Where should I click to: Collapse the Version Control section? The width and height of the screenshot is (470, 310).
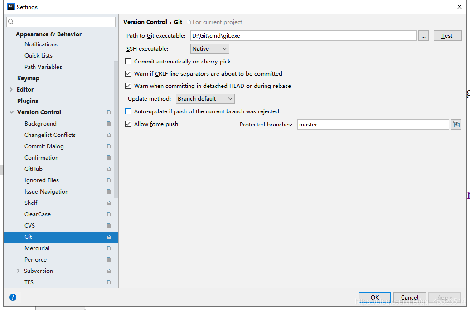pyautogui.click(x=11, y=112)
